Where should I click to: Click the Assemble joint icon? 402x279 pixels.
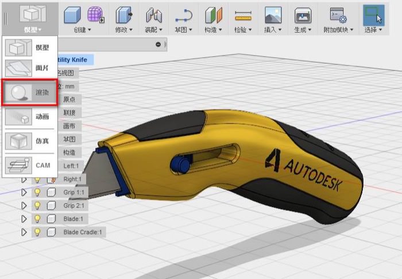pos(154,15)
